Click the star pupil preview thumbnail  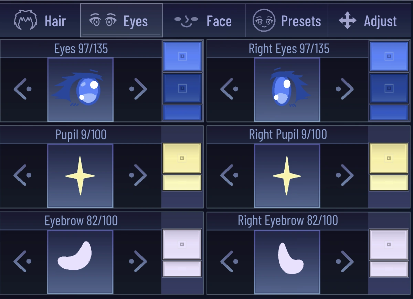(x=80, y=175)
